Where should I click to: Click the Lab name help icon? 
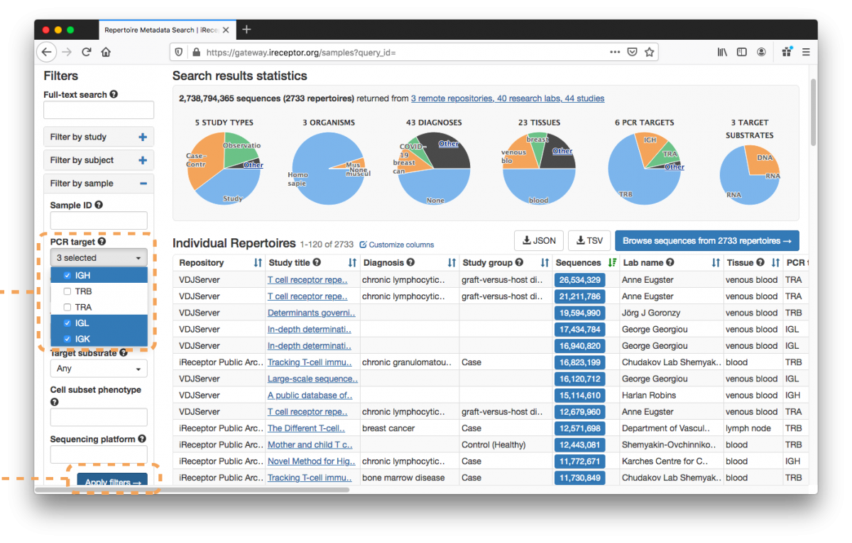coord(670,263)
